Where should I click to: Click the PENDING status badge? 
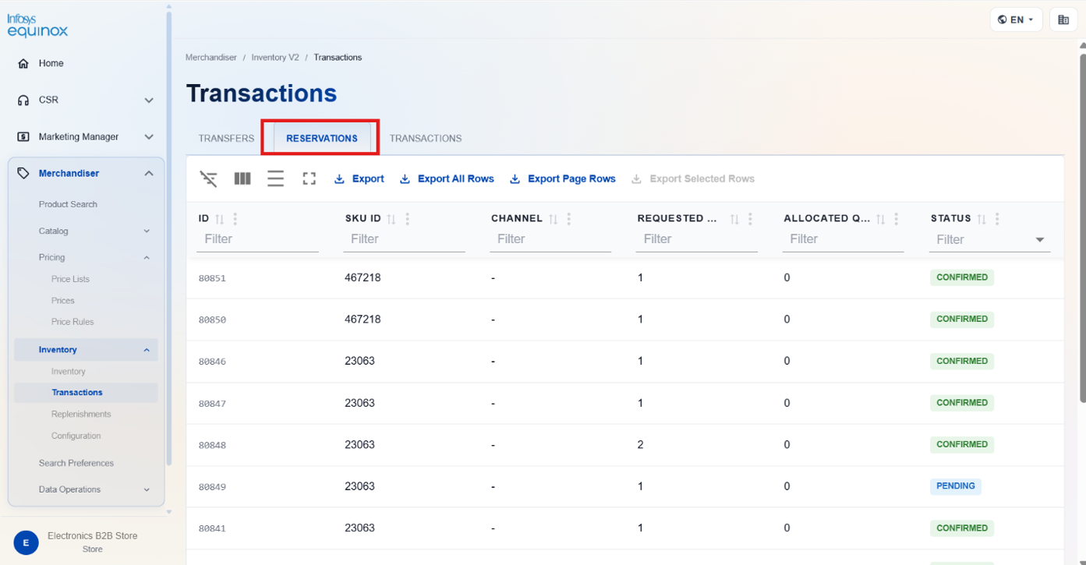pyautogui.click(x=955, y=486)
